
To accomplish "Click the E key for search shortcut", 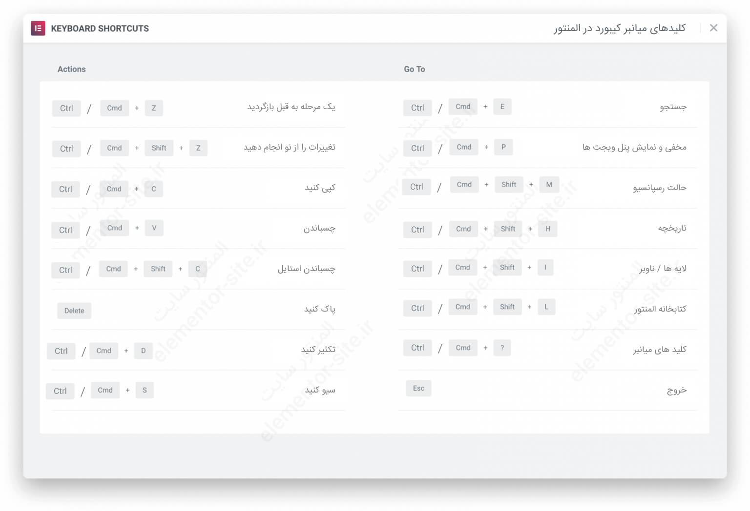I will click(x=502, y=106).
